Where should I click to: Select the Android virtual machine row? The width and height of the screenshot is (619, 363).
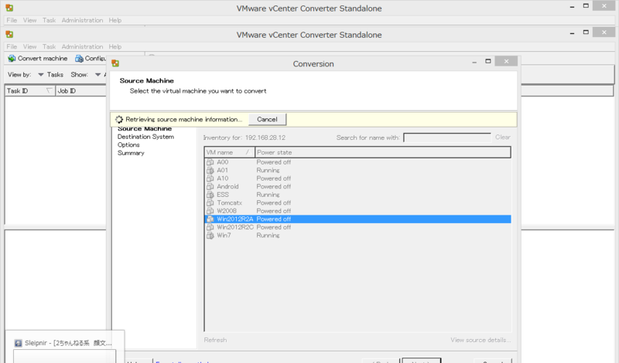(x=357, y=186)
